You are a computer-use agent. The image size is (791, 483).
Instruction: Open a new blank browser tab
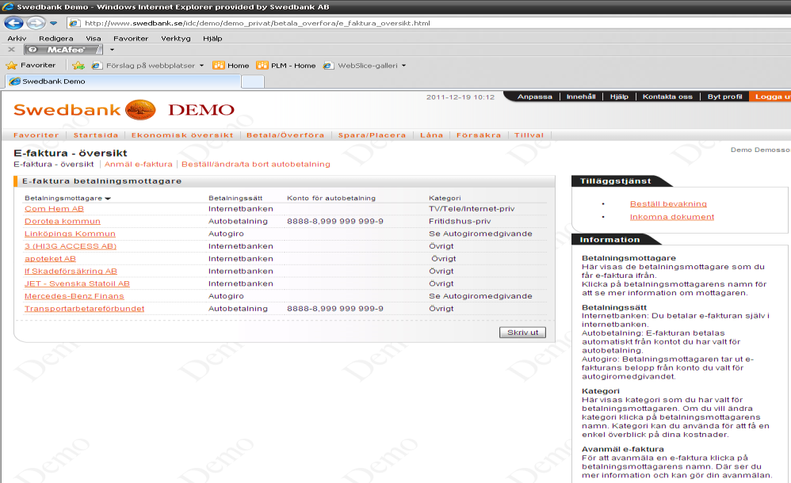tap(253, 82)
